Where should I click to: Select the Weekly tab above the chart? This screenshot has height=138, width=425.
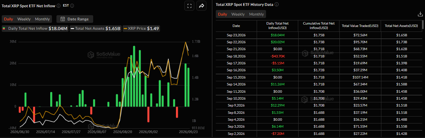coord(24,19)
